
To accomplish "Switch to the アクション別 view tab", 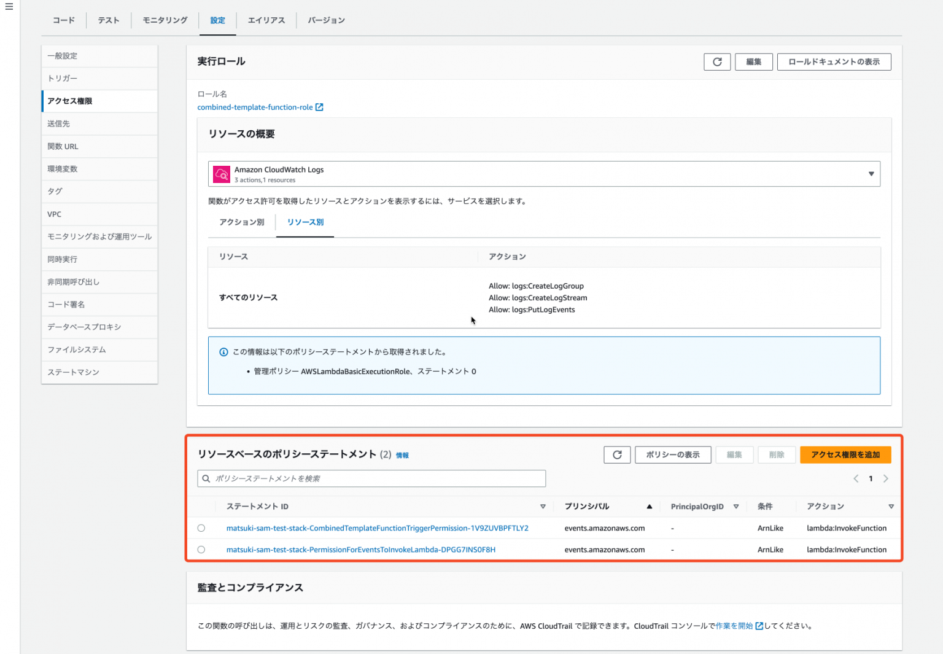I will coord(241,222).
